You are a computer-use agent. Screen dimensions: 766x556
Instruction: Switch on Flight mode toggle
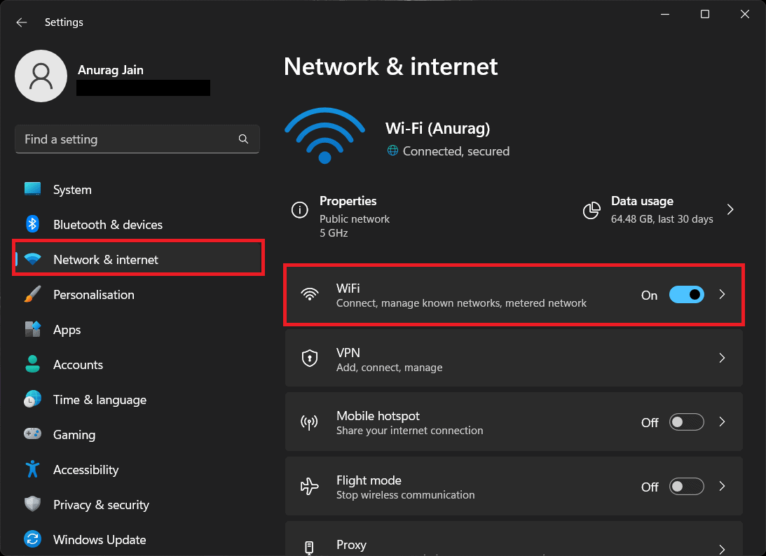pyautogui.click(x=686, y=486)
